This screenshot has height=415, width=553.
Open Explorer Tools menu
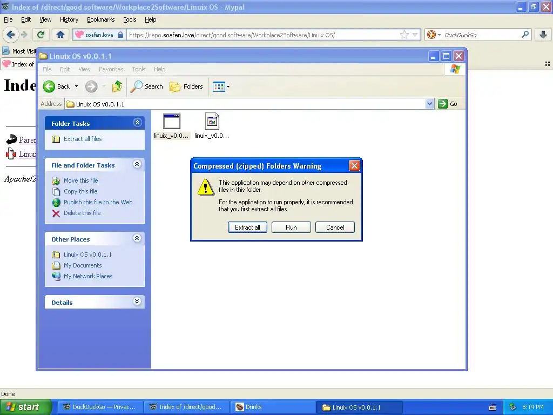click(x=139, y=69)
